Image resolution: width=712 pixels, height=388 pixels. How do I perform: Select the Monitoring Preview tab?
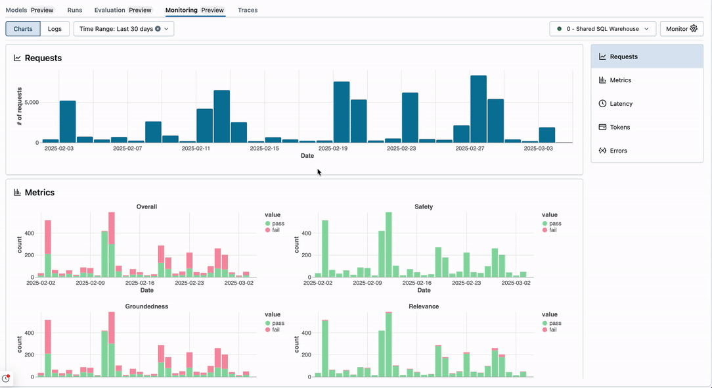[195, 10]
